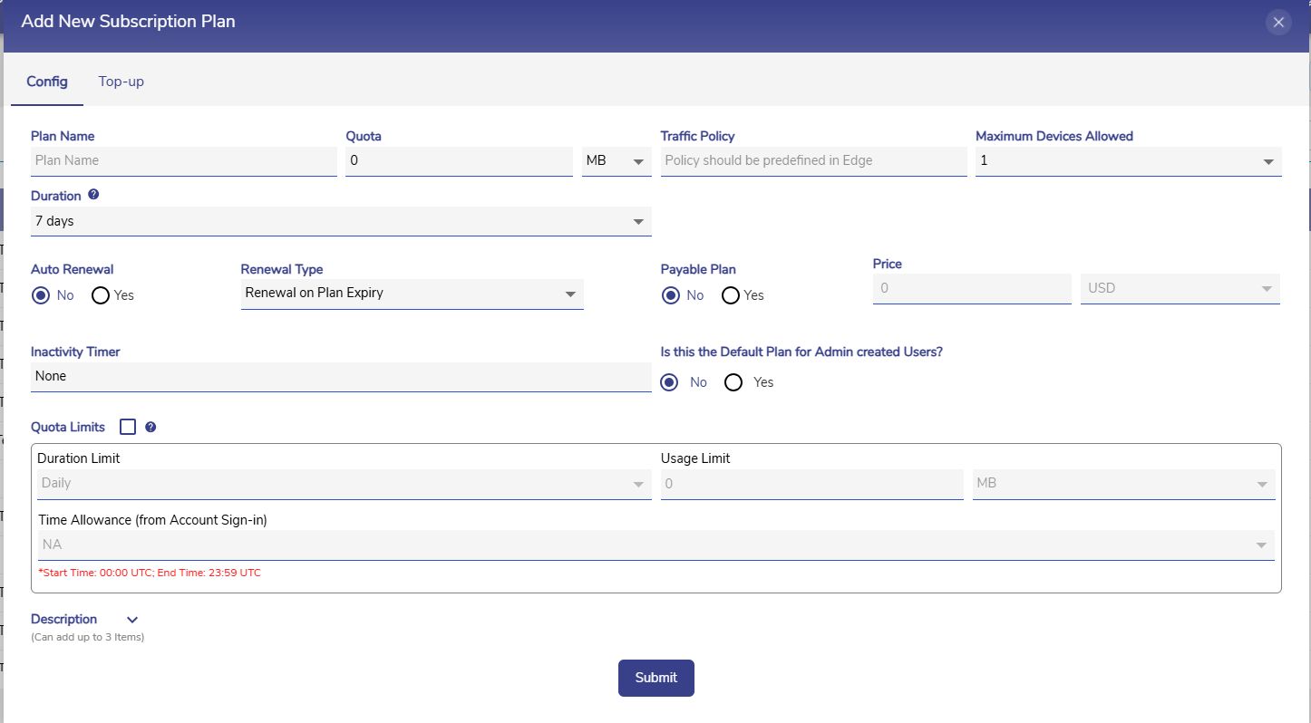Screen dimensions: 1311x723
Task: Switch to the Top-up tab
Action: pos(121,82)
